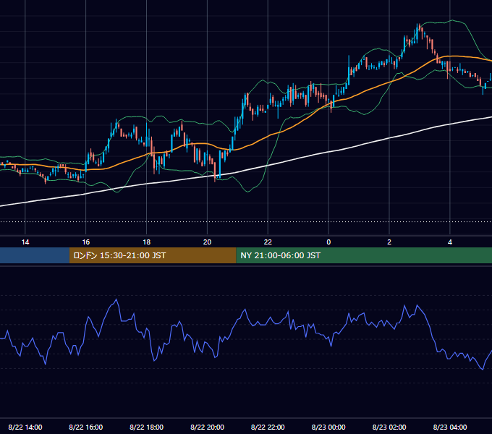Click the 22 hour label on price chart axis
The image size is (492, 434).
[x=268, y=242]
